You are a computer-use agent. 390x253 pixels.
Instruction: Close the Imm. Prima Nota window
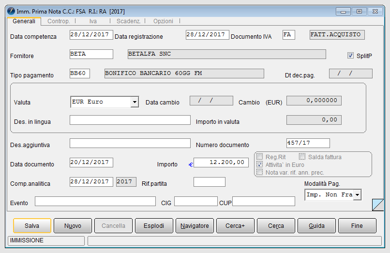tap(375, 12)
